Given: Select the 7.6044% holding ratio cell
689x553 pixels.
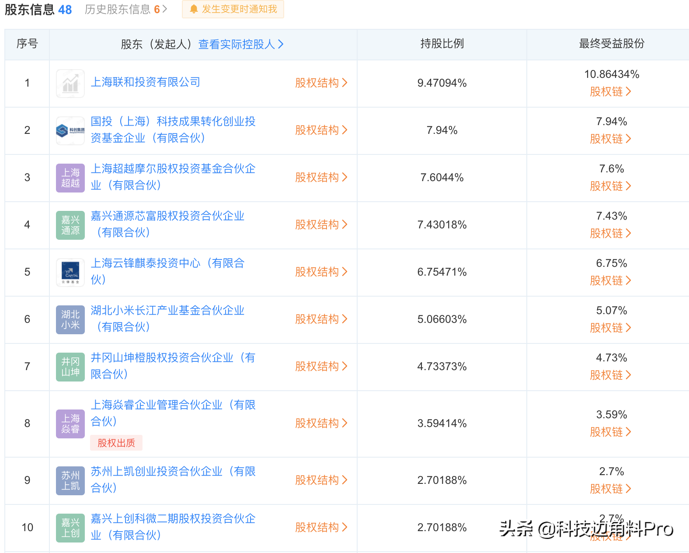Looking at the screenshot, I should (x=442, y=178).
